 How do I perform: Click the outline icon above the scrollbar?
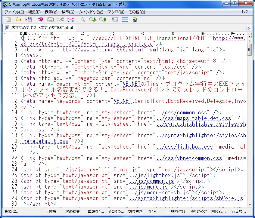tap(249, 37)
